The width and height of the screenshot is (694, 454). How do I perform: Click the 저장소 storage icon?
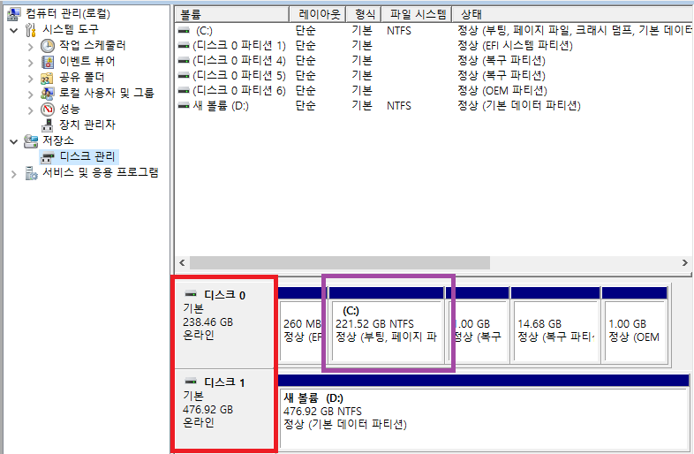31,140
